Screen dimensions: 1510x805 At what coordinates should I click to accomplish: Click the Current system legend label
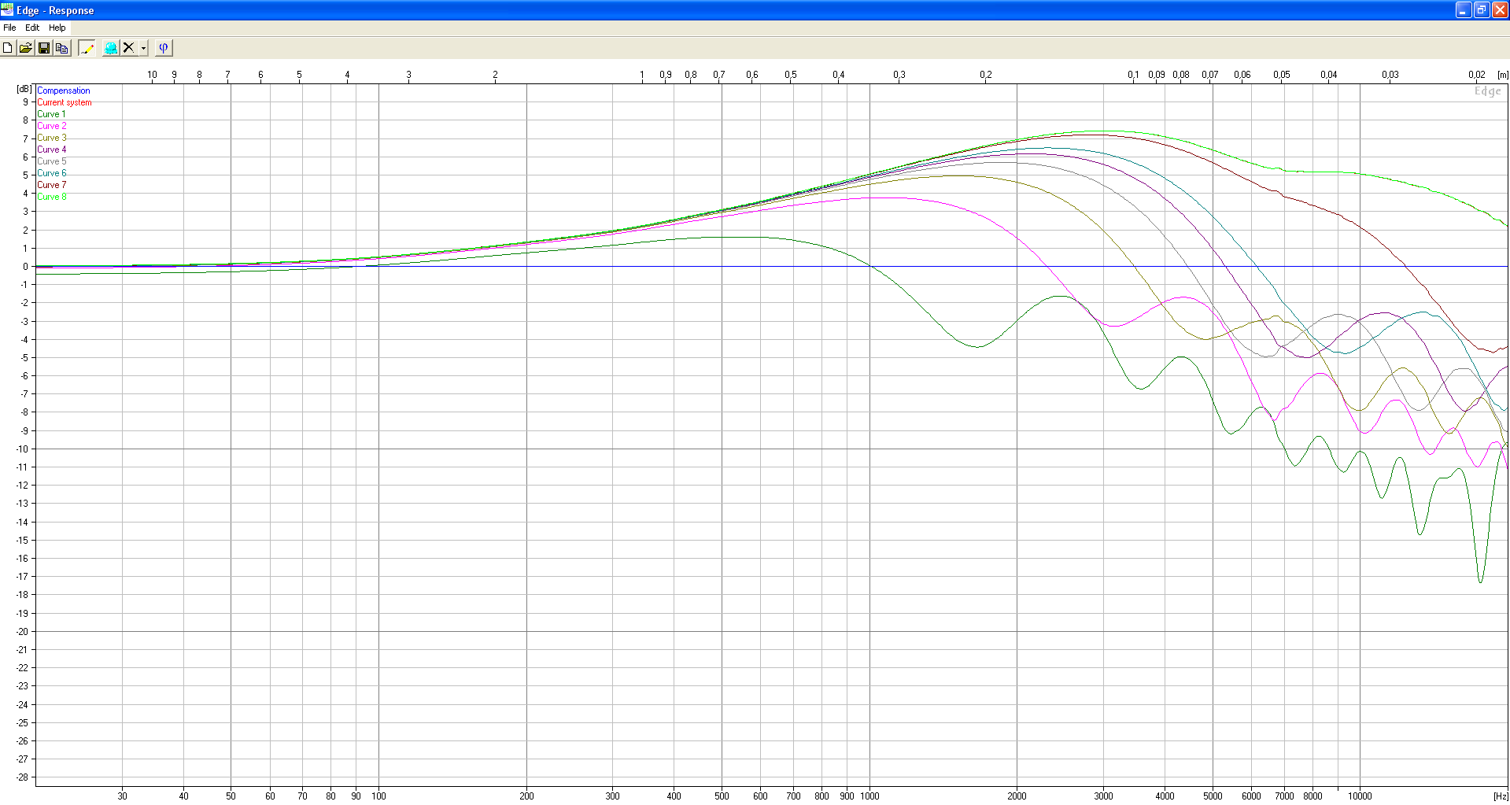point(65,102)
